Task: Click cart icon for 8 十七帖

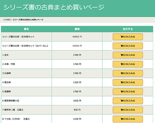Action: pyautogui.click(x=122, y=119)
